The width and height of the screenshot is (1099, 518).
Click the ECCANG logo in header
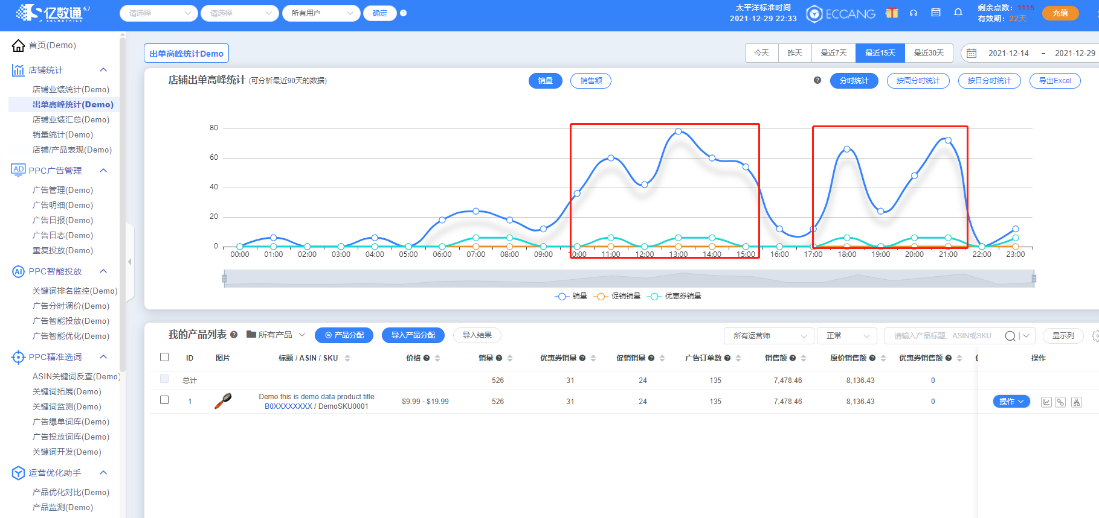[841, 13]
